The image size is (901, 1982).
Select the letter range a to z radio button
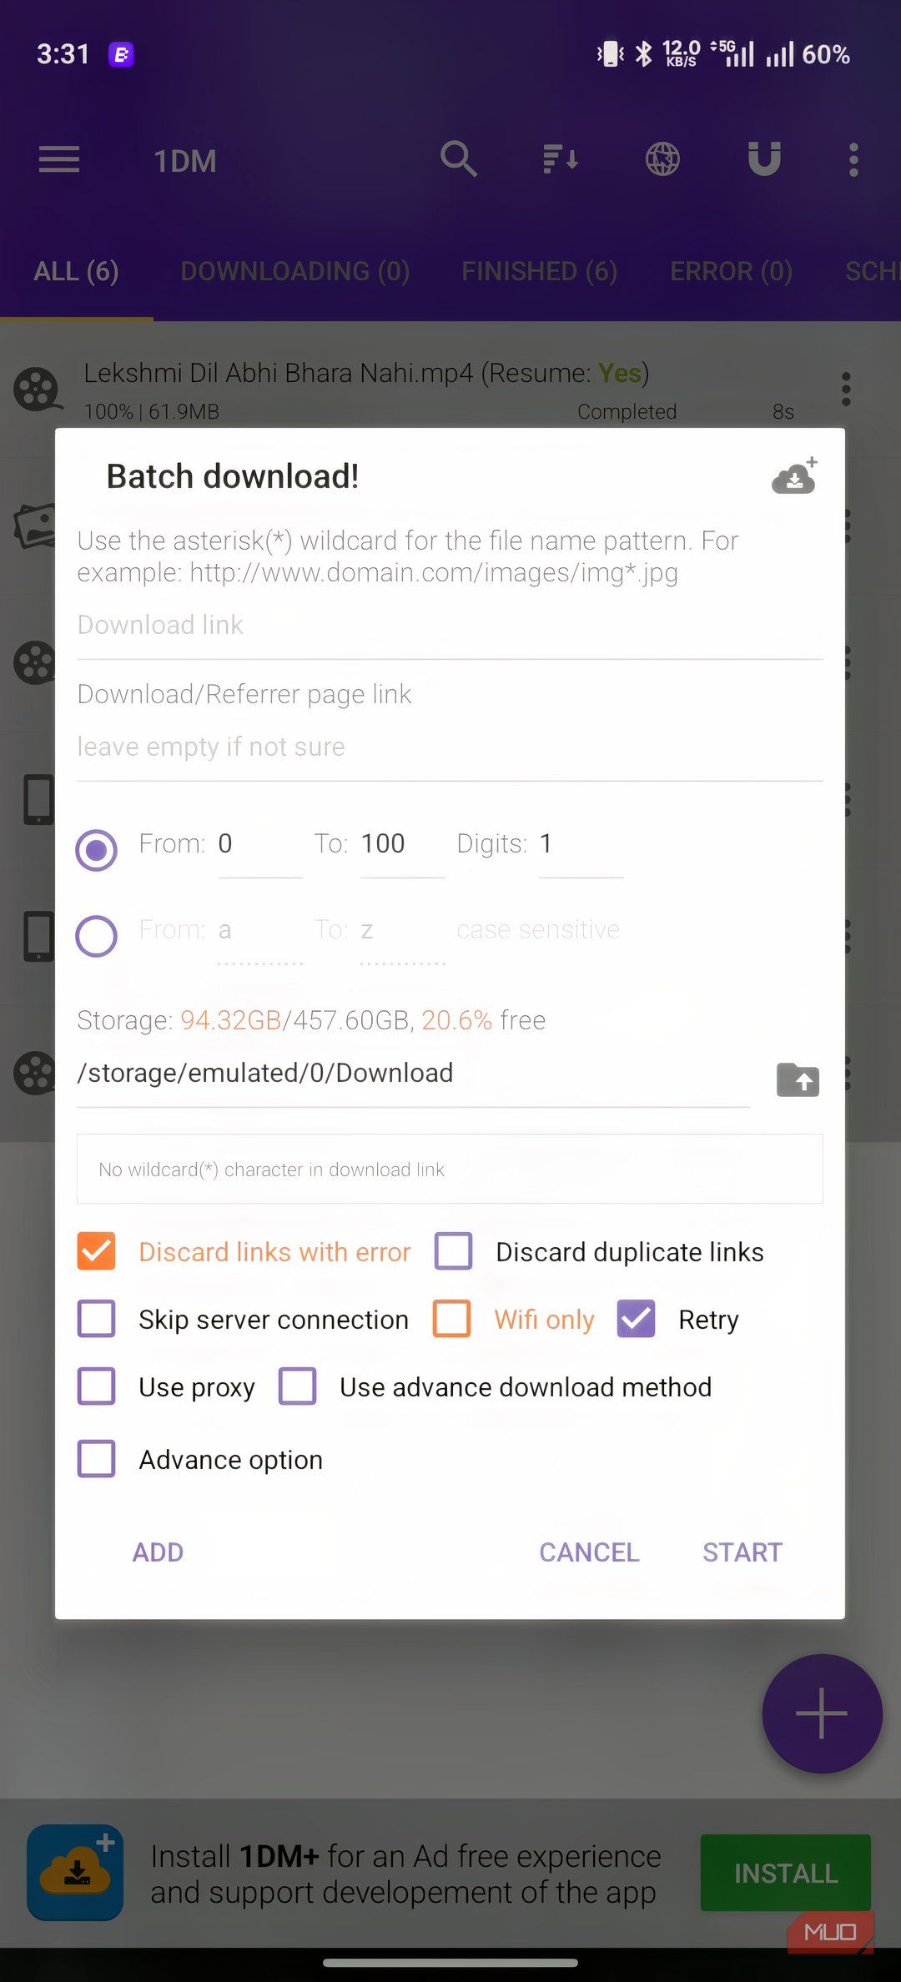(97, 935)
